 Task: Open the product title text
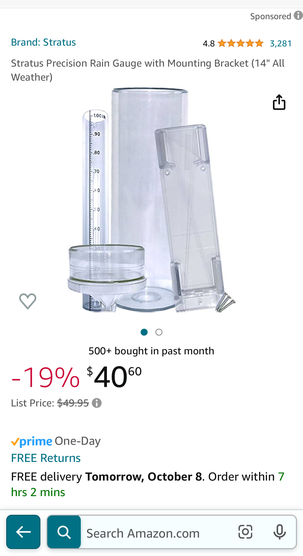coord(148,70)
